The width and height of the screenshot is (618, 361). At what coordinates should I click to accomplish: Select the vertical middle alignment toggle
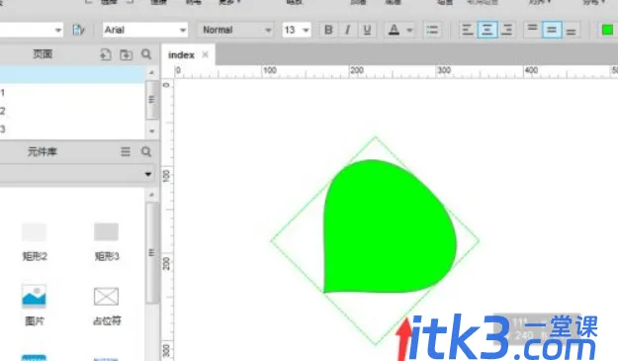point(552,30)
